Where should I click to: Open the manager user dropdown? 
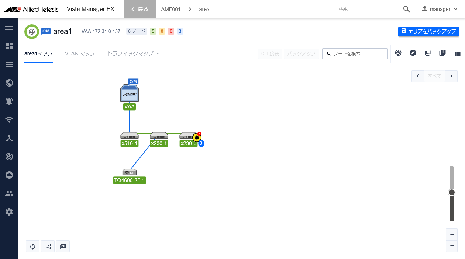point(440,9)
